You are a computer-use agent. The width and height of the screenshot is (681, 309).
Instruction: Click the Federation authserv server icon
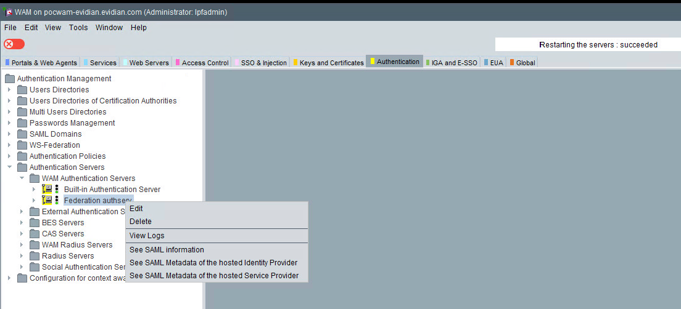tap(46, 201)
